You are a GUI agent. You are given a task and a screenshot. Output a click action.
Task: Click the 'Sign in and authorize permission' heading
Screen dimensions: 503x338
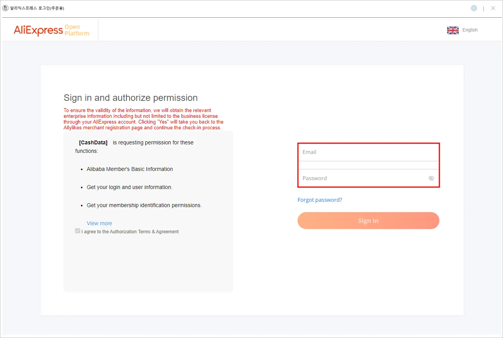pyautogui.click(x=131, y=98)
